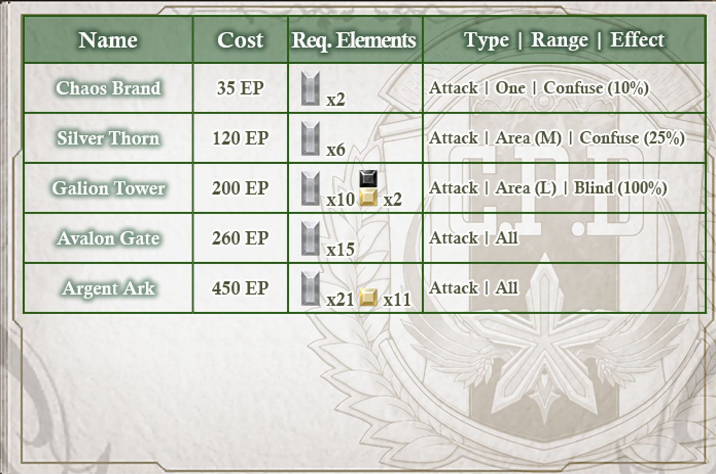
Task: Click the 450 EP cost cell
Action: 240,288
